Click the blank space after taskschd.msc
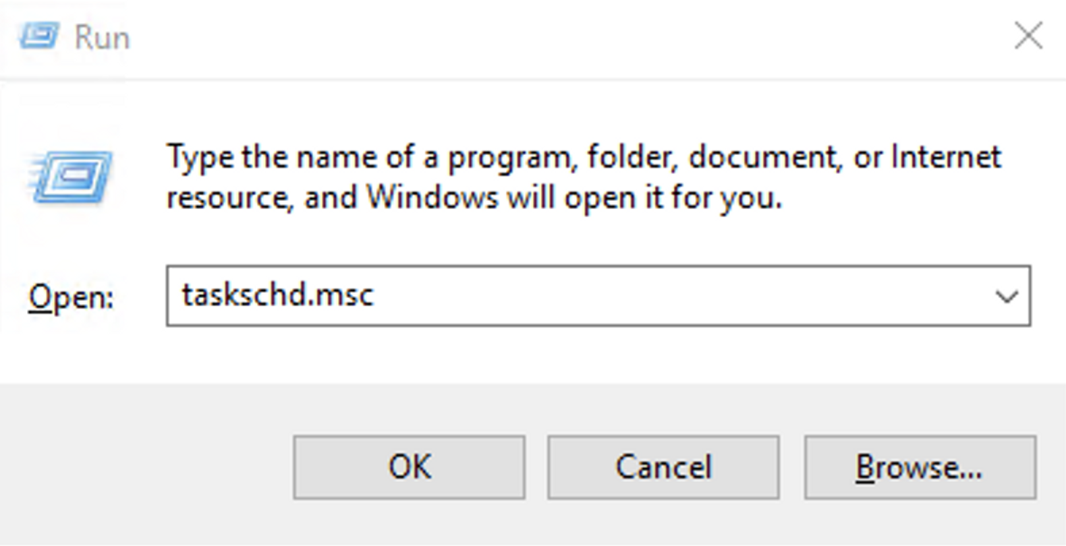 pyautogui.click(x=675, y=296)
